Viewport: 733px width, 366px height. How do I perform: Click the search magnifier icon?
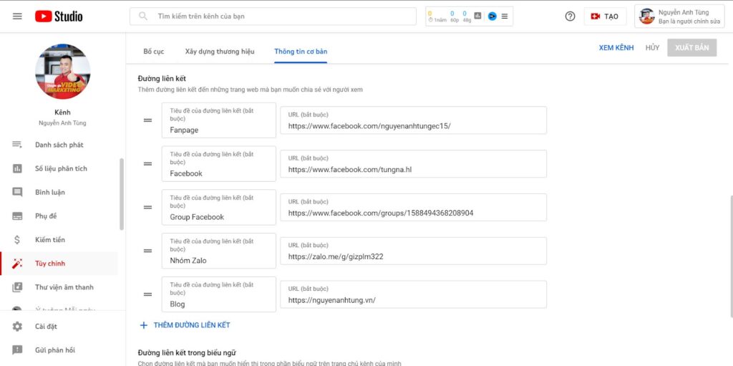[x=143, y=16]
